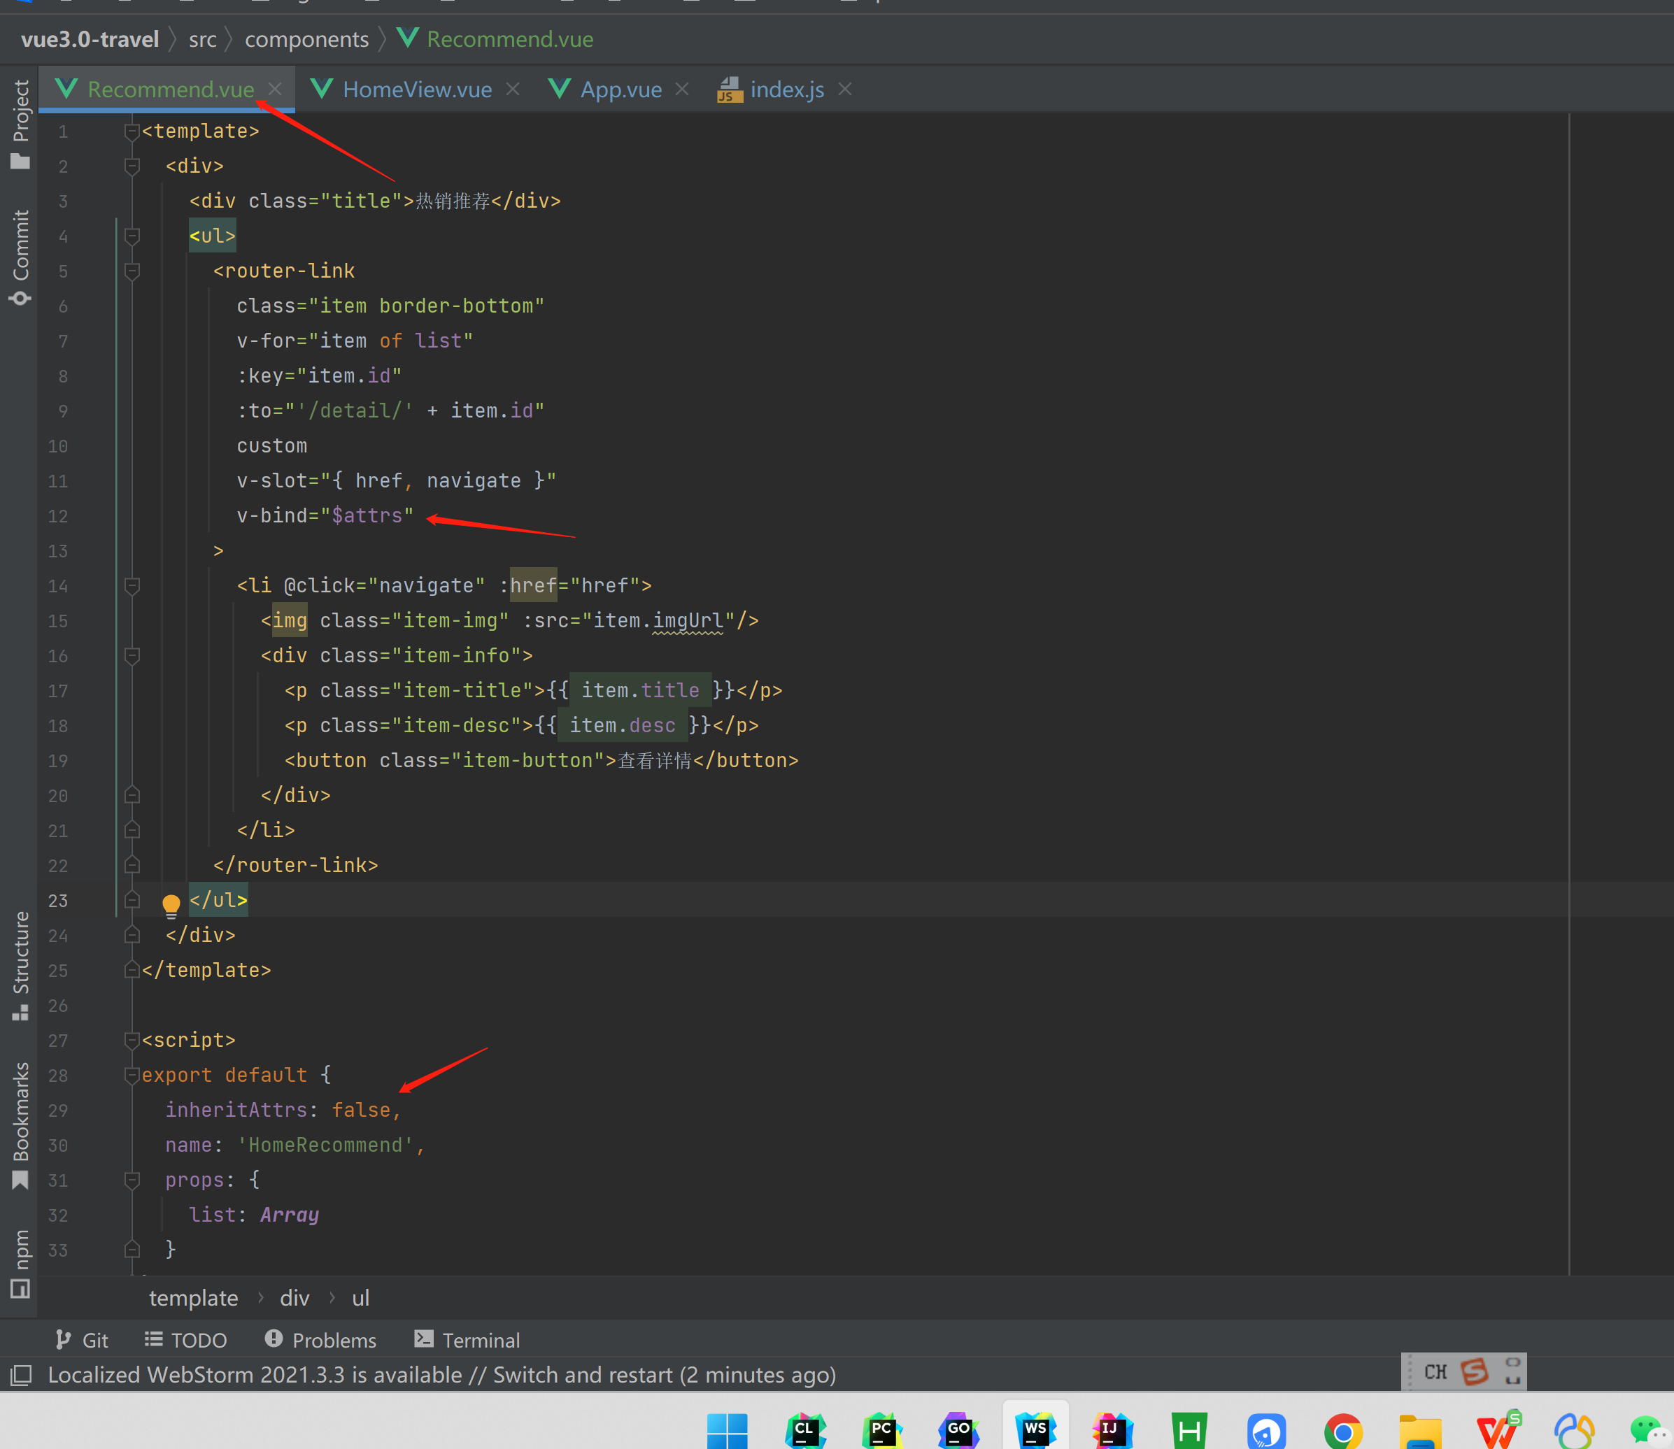Close the HomeView.vue tab
Screen dimensions: 1674x1449
point(513,89)
